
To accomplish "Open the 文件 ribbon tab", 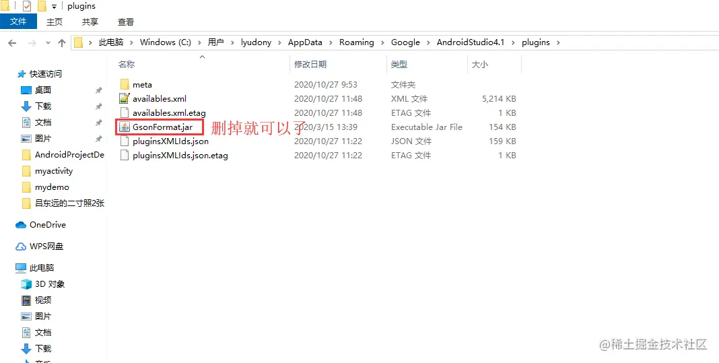I will click(18, 22).
